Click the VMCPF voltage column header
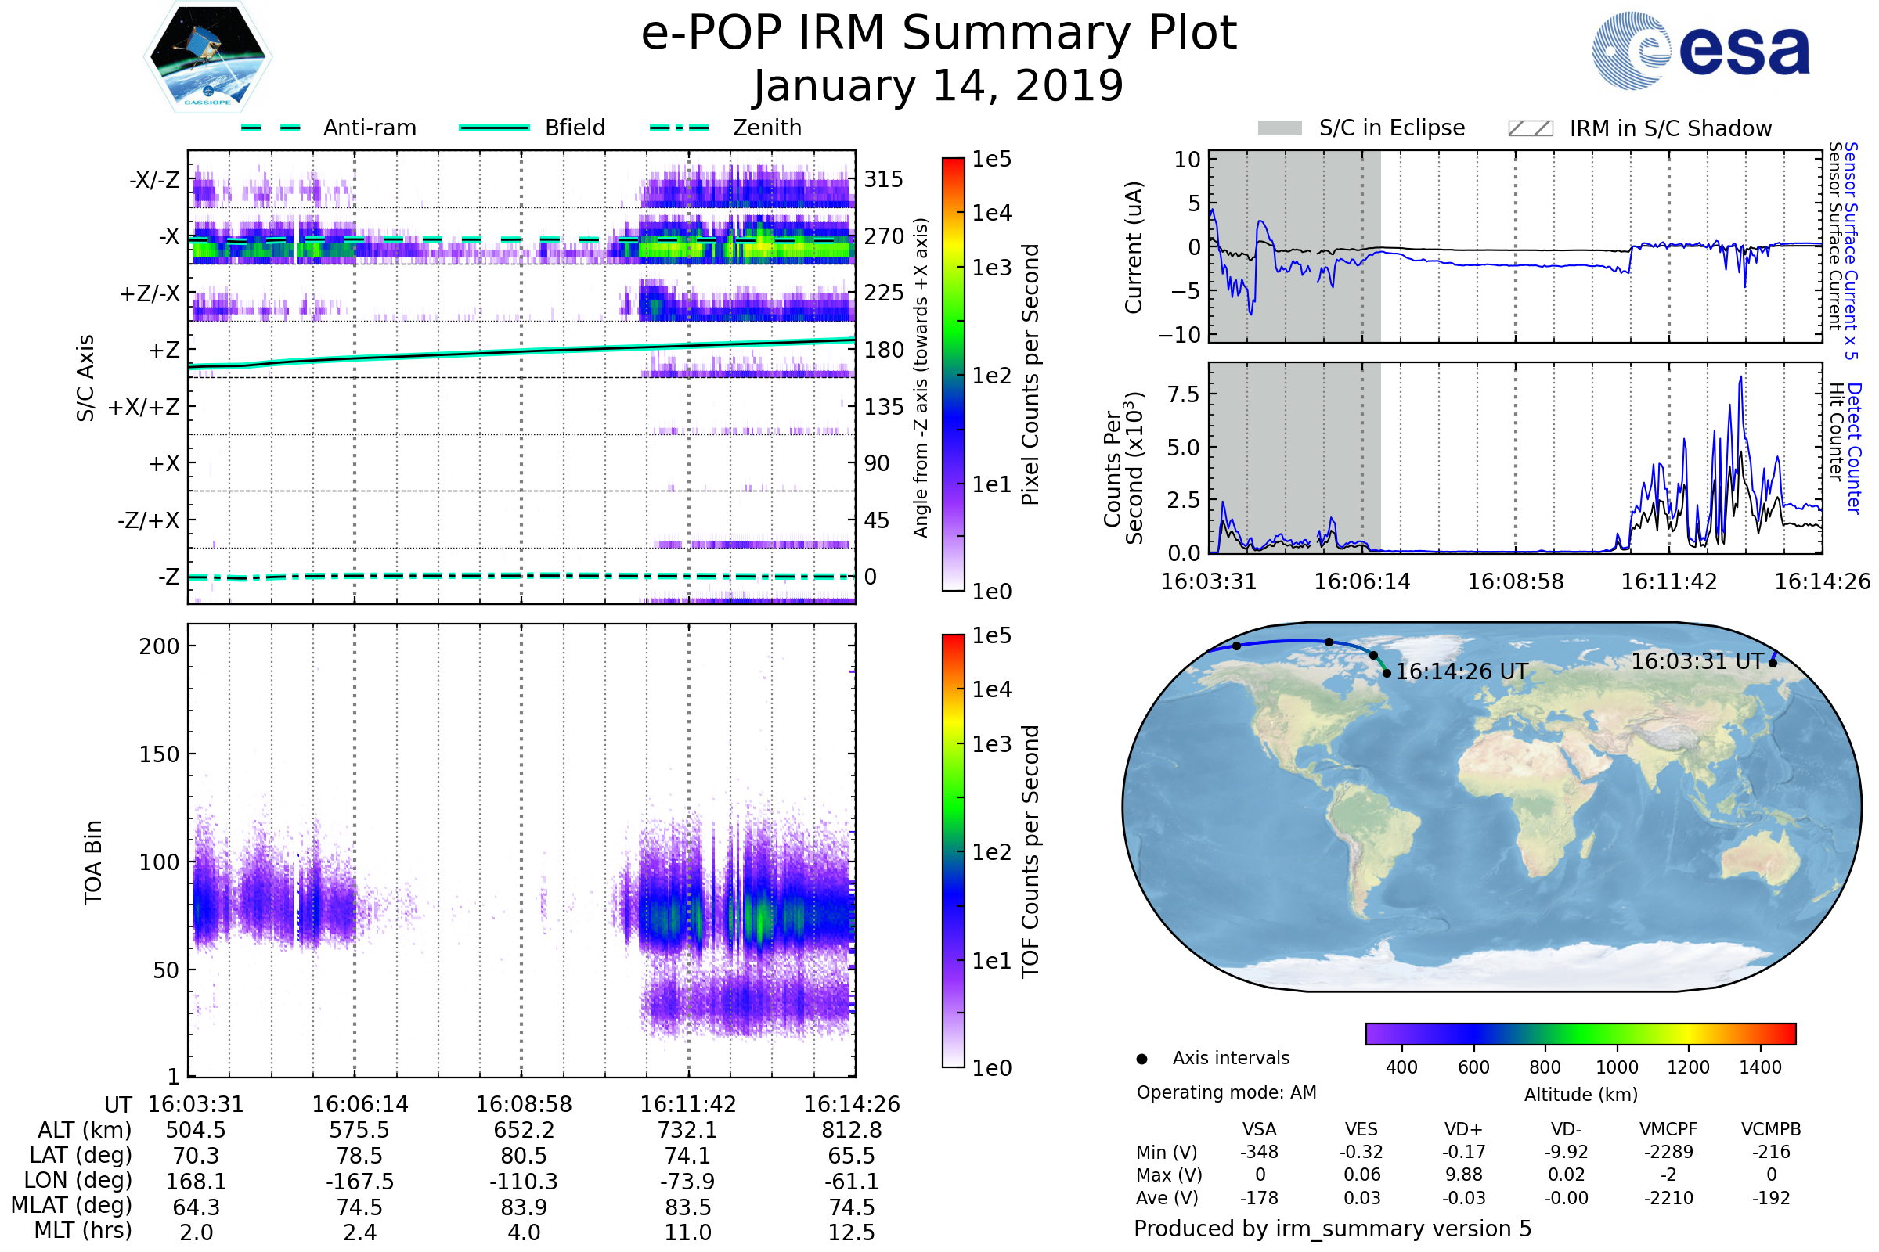This screenshot has height=1252, width=1879. point(1668,1129)
